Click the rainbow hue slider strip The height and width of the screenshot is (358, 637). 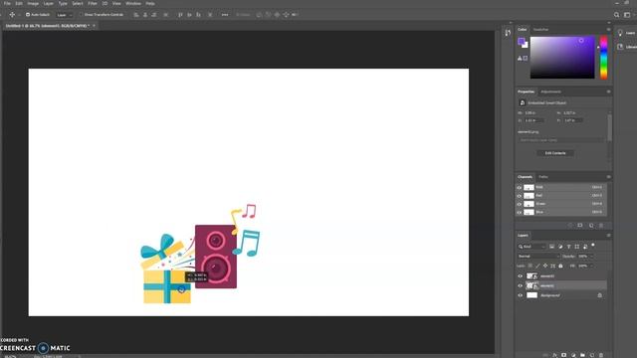coord(604,58)
